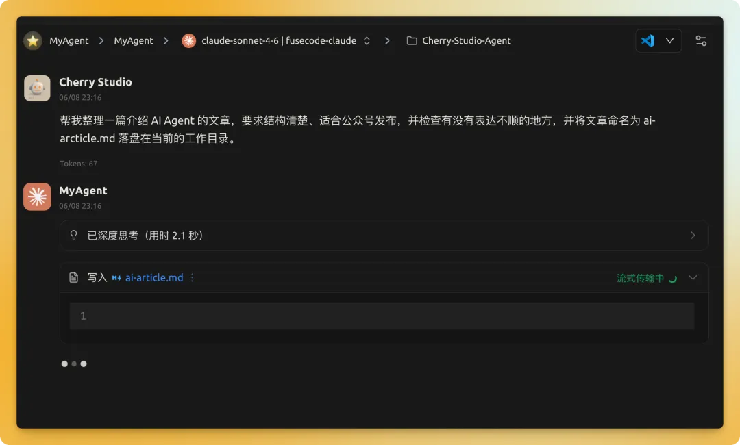This screenshot has height=445, width=740.
Task: Click the Cherry-Studio-Agent folder icon
Action: pyautogui.click(x=412, y=41)
